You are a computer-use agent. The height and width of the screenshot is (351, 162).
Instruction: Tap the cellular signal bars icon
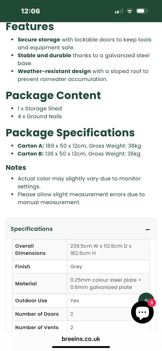pyautogui.click(x=119, y=11)
